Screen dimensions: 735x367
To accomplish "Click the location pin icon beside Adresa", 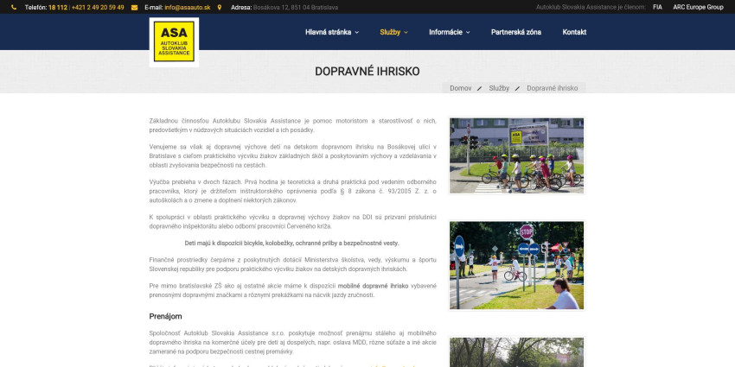I will (220, 8).
